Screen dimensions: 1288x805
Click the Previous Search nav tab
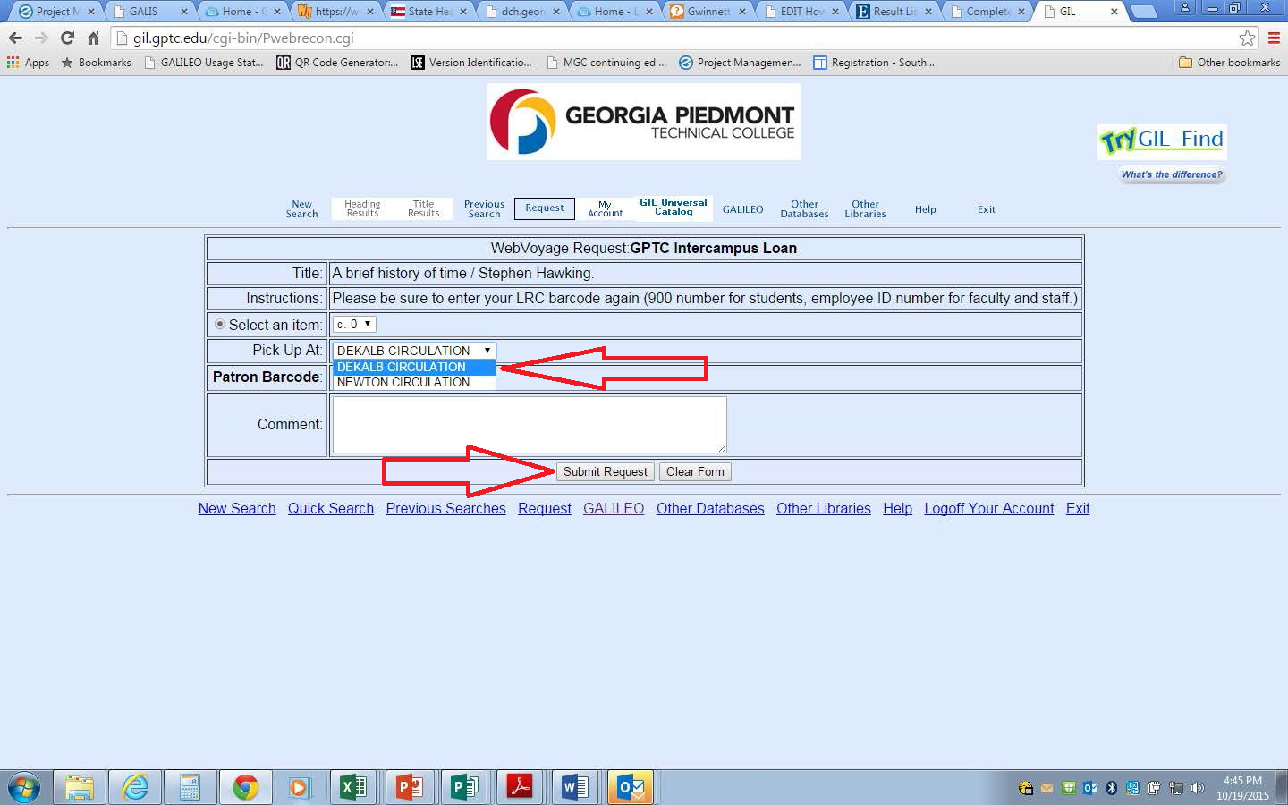[484, 209]
